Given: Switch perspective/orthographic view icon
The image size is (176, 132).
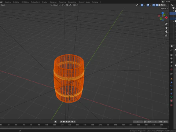Looking at the screenshot, I should tap(166, 36).
